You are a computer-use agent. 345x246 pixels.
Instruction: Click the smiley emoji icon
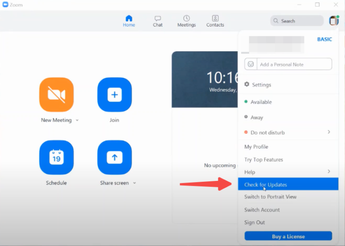tap(251, 64)
